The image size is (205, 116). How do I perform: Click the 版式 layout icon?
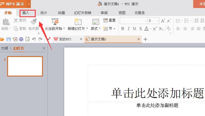pos(96,22)
